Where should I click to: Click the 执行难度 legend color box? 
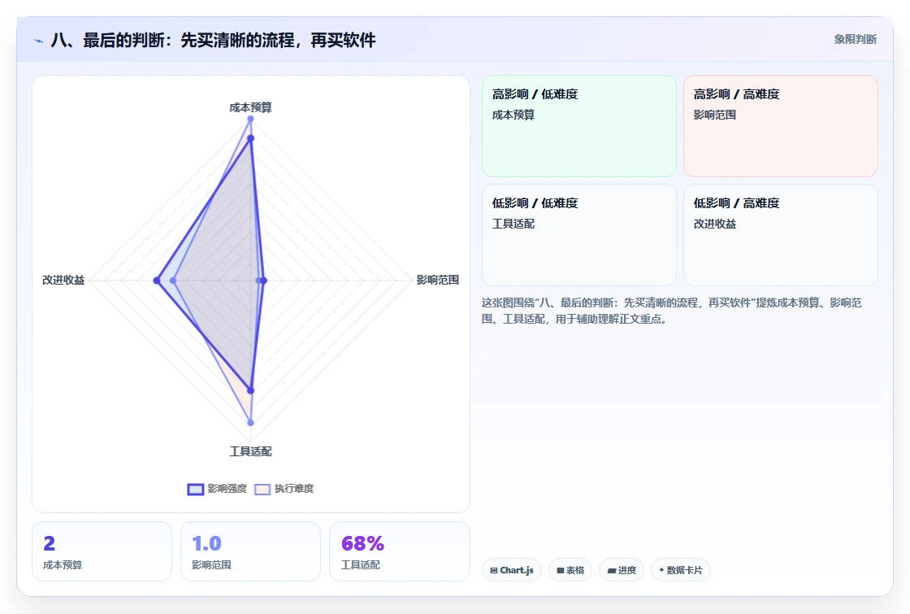pos(262,489)
